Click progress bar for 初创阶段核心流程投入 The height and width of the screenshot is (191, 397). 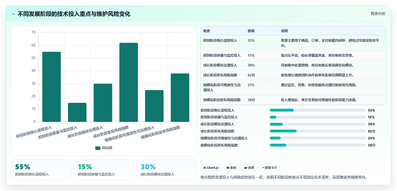(x=317, y=110)
